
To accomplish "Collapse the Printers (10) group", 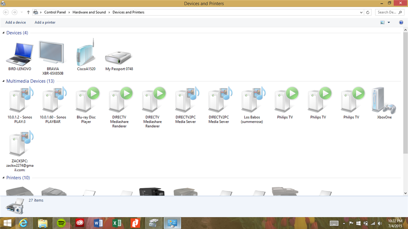I will click(3, 178).
